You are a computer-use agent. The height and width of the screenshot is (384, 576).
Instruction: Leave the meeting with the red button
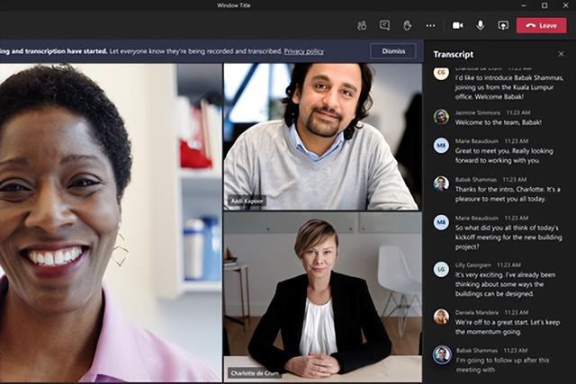(542, 26)
